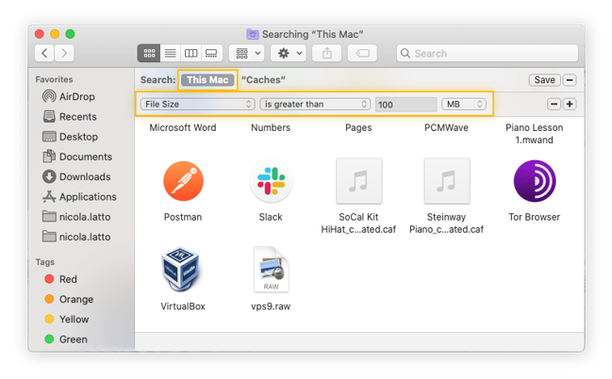Image resolution: width=612 pixels, height=379 pixels.
Task: Open the second nicola.latto folder
Action: [76, 237]
